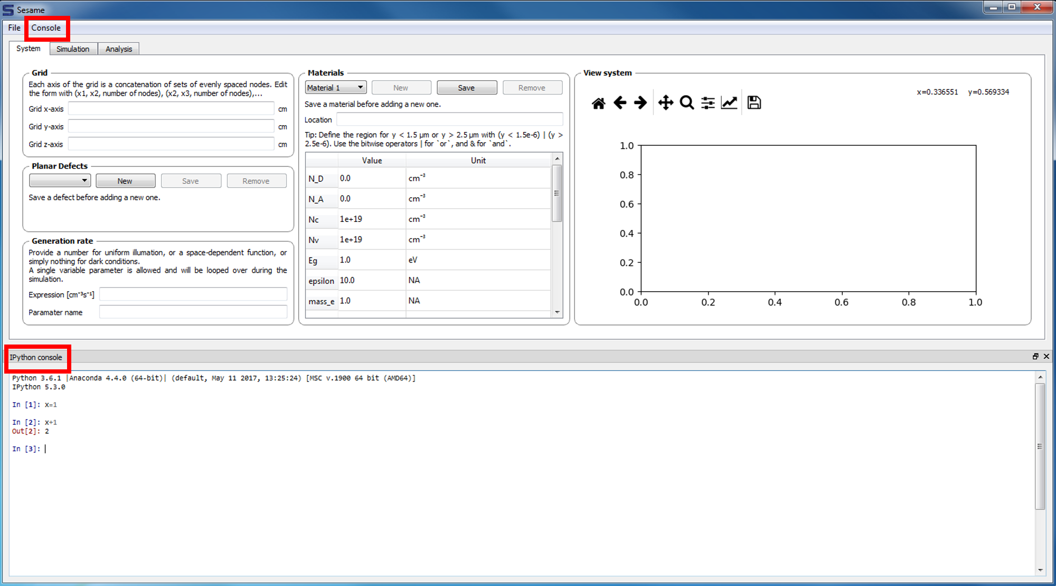Switch to the Analysis tab
The height and width of the screenshot is (586, 1056).
point(119,49)
